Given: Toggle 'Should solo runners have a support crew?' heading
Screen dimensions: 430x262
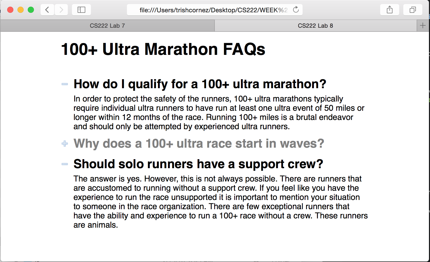Looking at the screenshot, I should click(198, 164).
